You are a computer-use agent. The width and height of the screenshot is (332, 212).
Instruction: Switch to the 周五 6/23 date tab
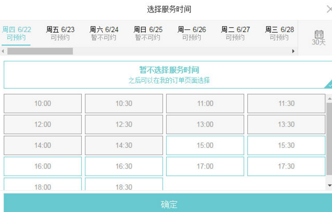coord(60,33)
